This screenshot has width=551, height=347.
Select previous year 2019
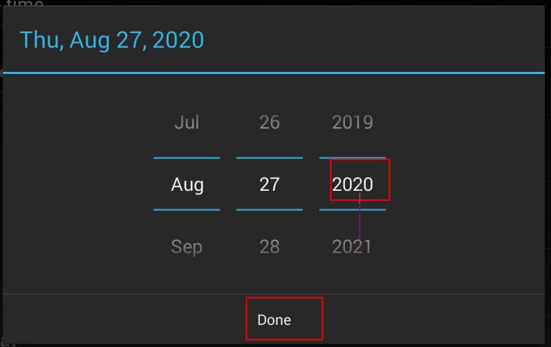(352, 122)
